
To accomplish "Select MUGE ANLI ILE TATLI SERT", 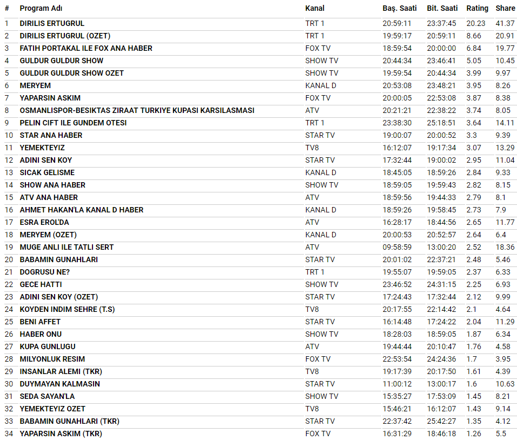I will pos(67,247).
